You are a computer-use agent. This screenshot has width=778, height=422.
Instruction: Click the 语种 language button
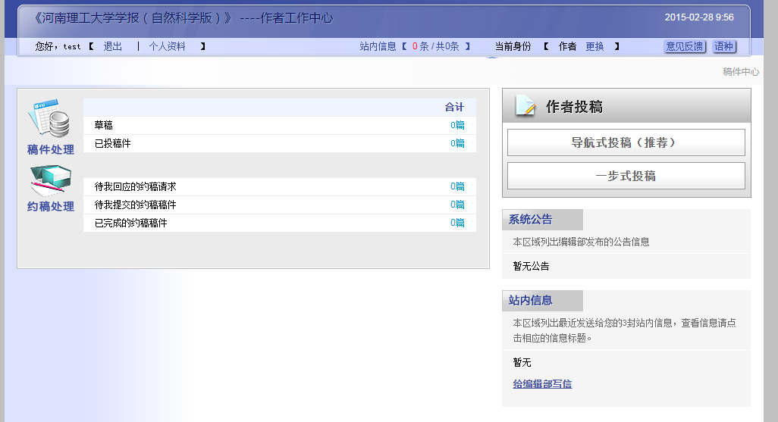point(724,47)
